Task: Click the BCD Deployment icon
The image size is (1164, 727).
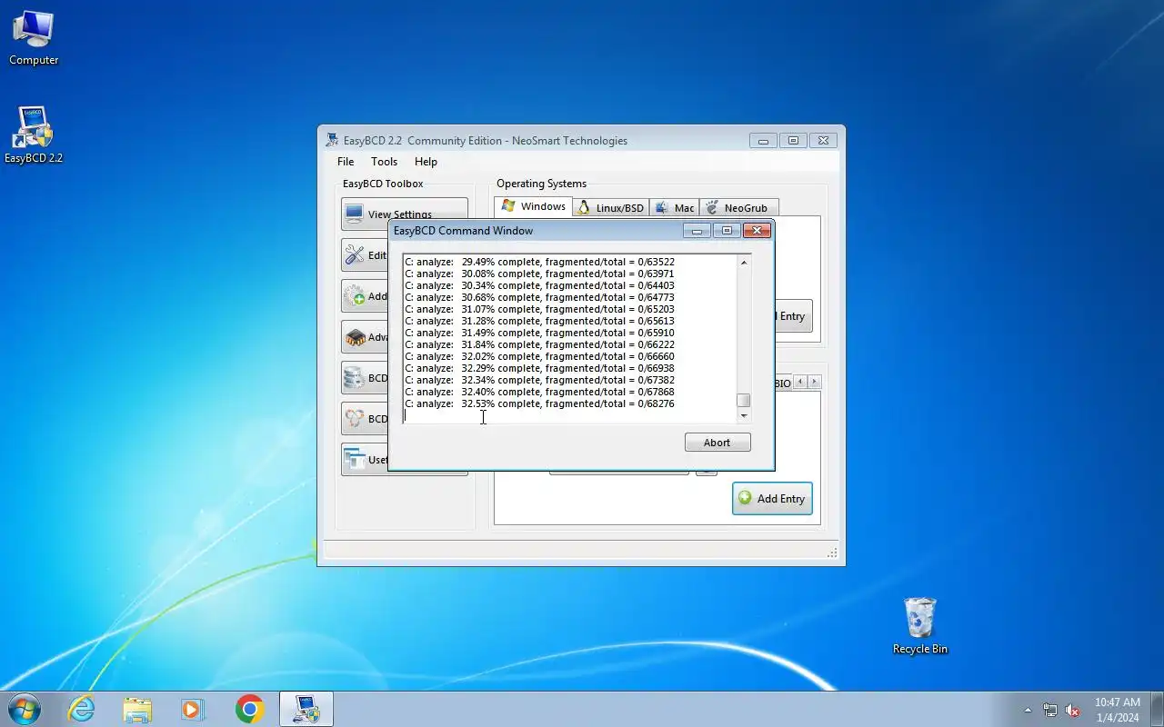Action: [x=355, y=419]
